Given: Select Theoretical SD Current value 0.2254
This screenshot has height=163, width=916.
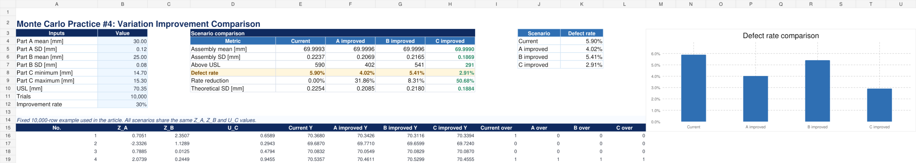Looking at the screenshot, I should [300, 88].
